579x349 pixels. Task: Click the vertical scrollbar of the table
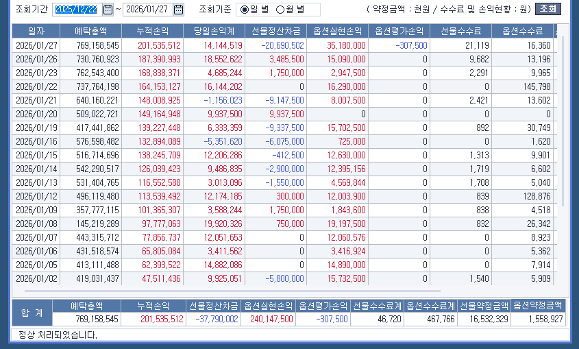(x=563, y=121)
